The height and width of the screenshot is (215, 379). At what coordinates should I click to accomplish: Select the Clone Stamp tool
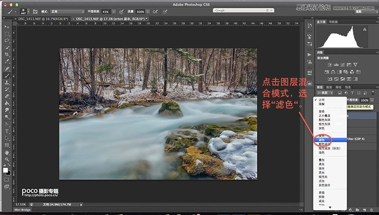coord(7,82)
